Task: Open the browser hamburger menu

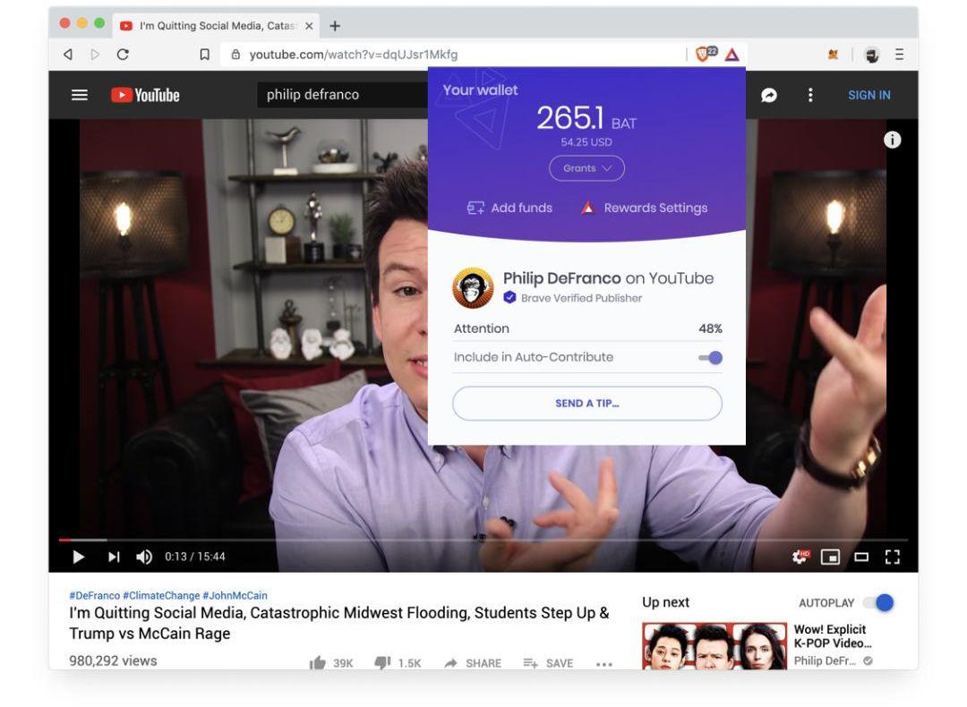Action: [x=899, y=55]
